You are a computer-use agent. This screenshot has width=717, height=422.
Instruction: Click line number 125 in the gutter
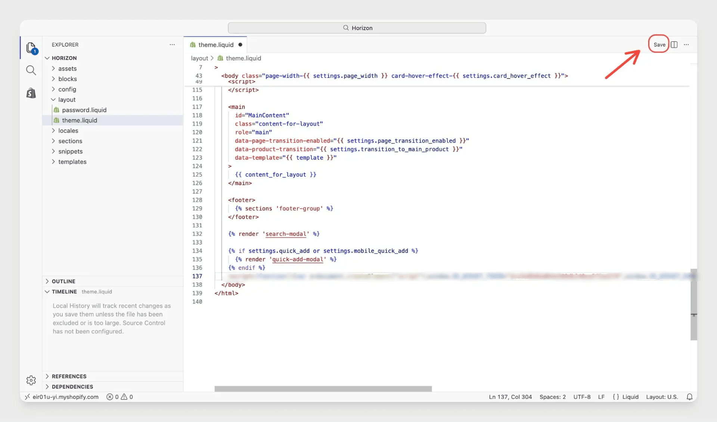(197, 175)
